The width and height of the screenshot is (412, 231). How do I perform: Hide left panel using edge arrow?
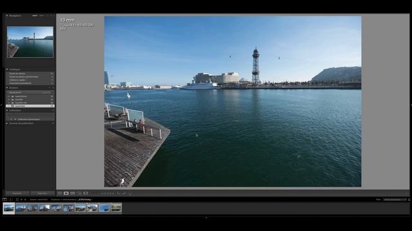point(1,105)
